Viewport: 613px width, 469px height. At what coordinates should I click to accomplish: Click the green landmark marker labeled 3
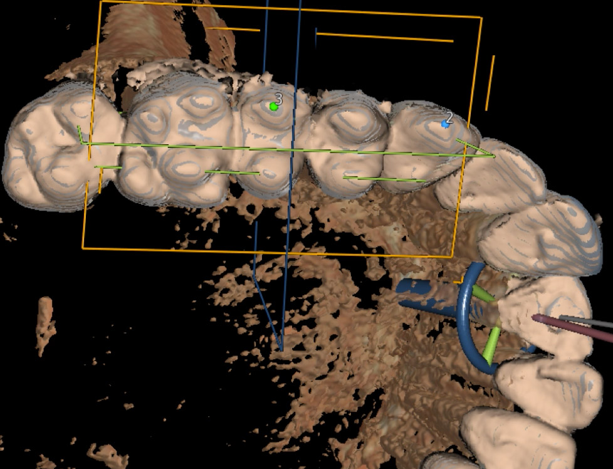[x=273, y=107]
